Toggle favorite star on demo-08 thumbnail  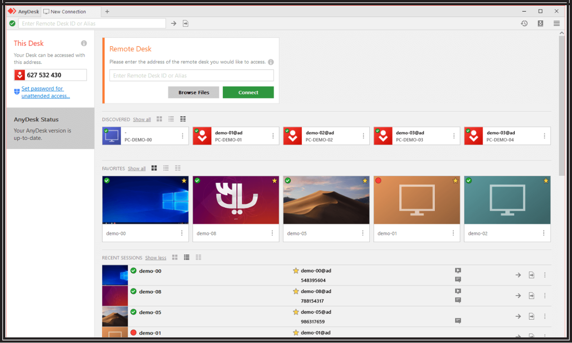[x=274, y=181]
